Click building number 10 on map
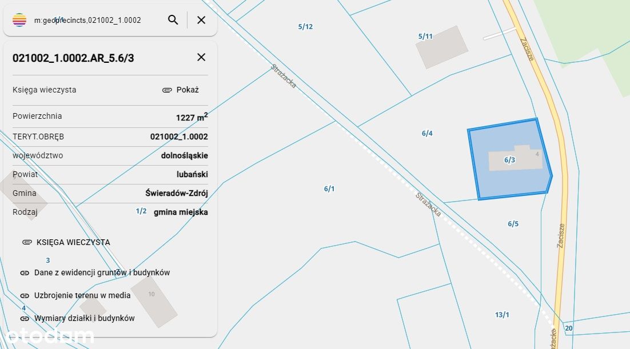The image size is (630, 349). coord(151,294)
